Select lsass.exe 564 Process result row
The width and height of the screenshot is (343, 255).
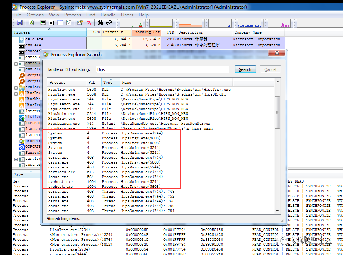tap(161, 177)
